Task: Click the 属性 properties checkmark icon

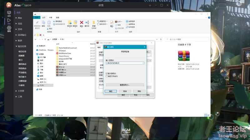Action: (x=112, y=22)
